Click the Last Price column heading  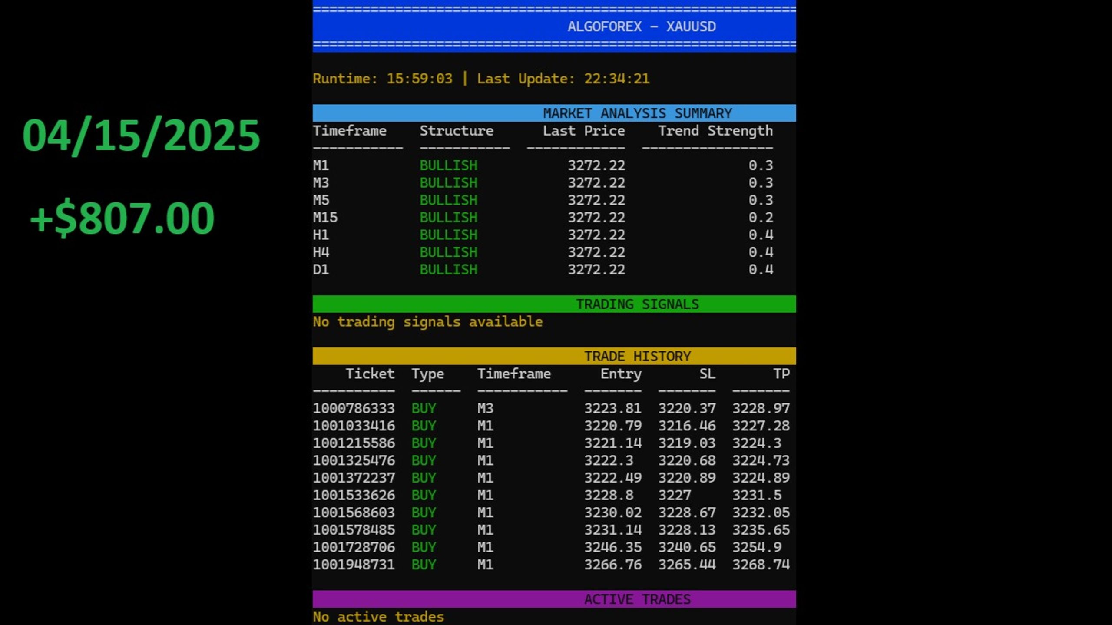[584, 131]
